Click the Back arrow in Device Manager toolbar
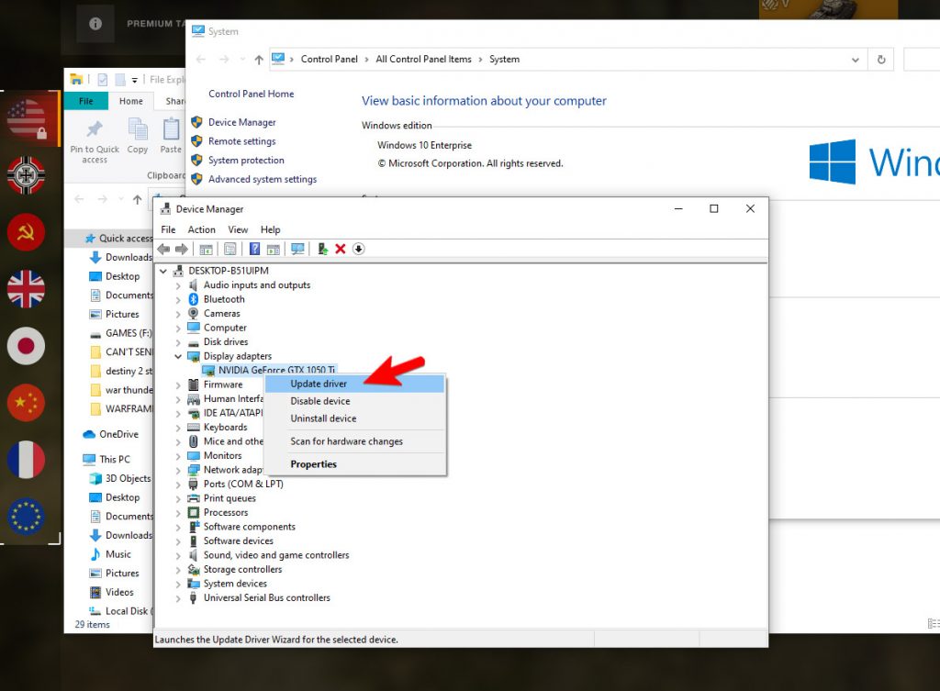 (163, 250)
